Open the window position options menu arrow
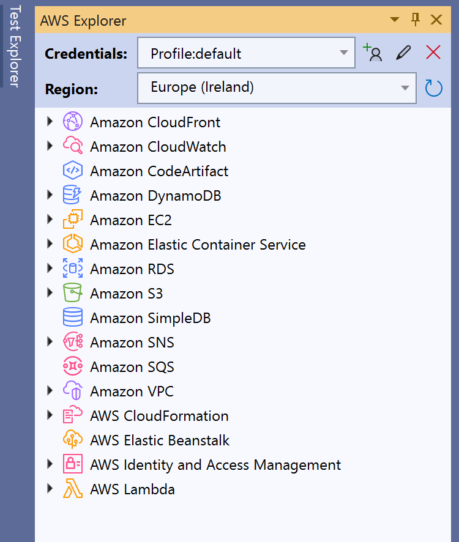Screen dimensions: 459x542 point(395,20)
